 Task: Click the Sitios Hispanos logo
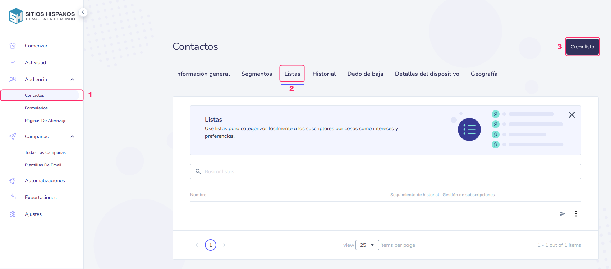click(42, 16)
